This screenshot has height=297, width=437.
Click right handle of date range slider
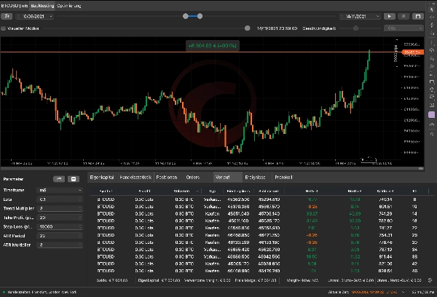pos(200,16)
